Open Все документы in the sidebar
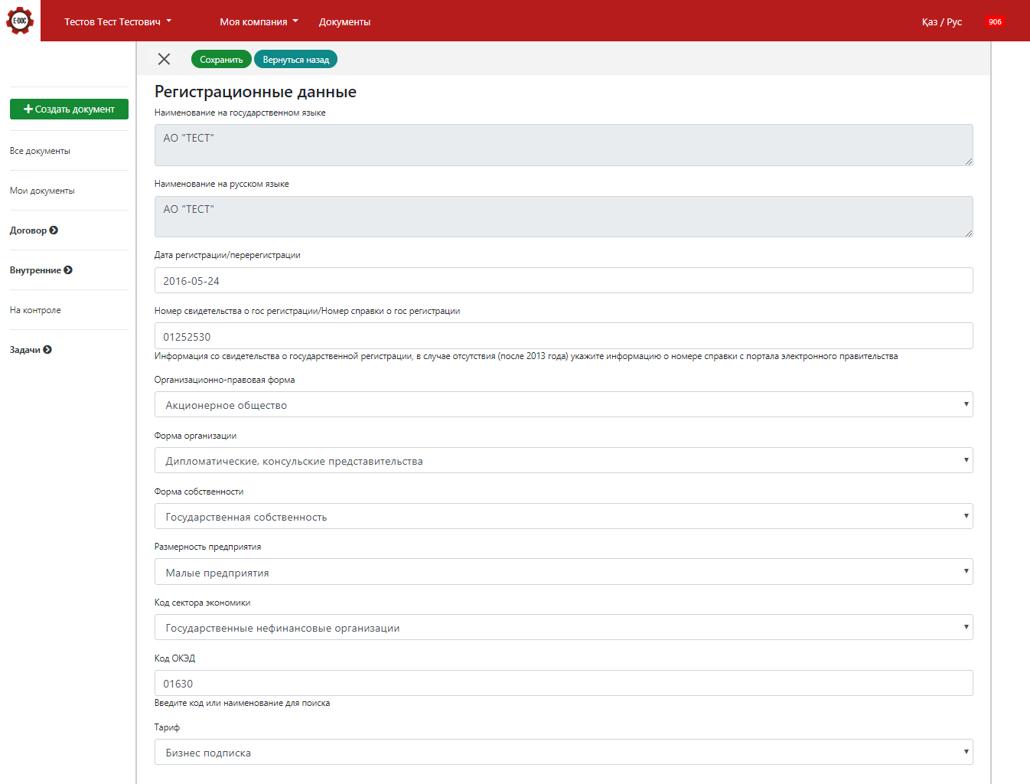1030x784 pixels. tap(40, 151)
